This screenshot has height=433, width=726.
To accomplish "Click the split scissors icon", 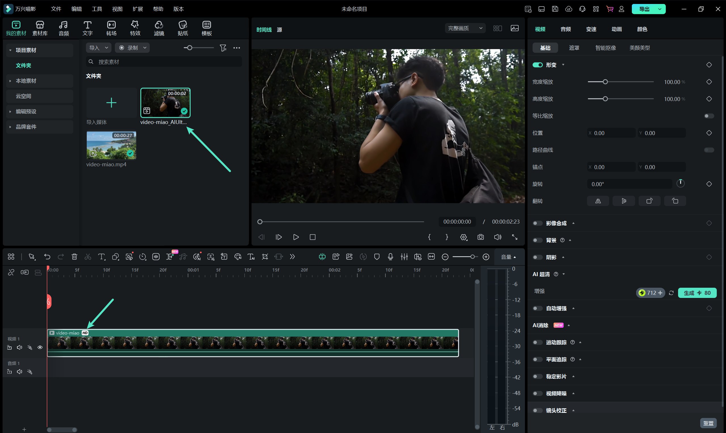I will click(x=88, y=257).
